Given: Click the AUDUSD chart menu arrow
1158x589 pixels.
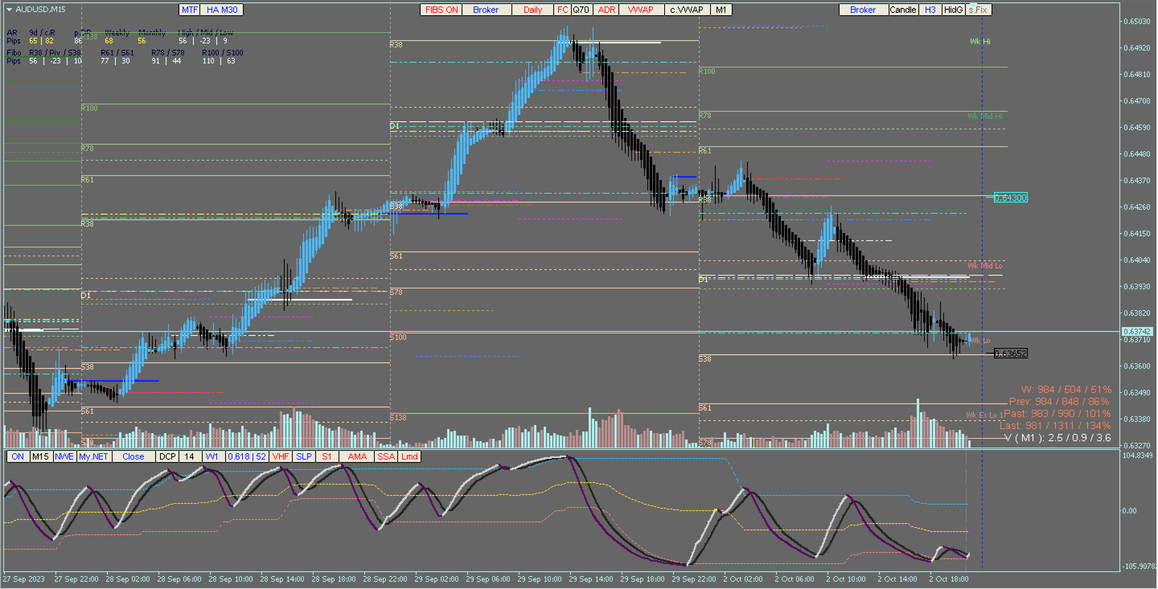Looking at the screenshot, I should point(9,9).
